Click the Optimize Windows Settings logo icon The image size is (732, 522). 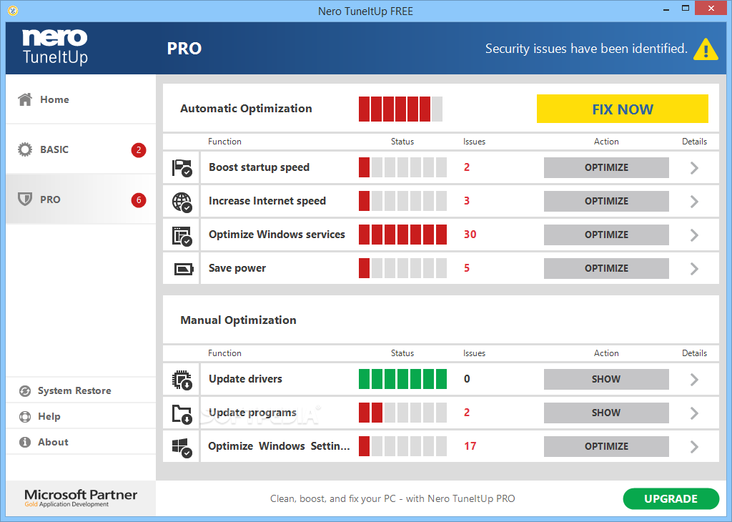[182, 448]
